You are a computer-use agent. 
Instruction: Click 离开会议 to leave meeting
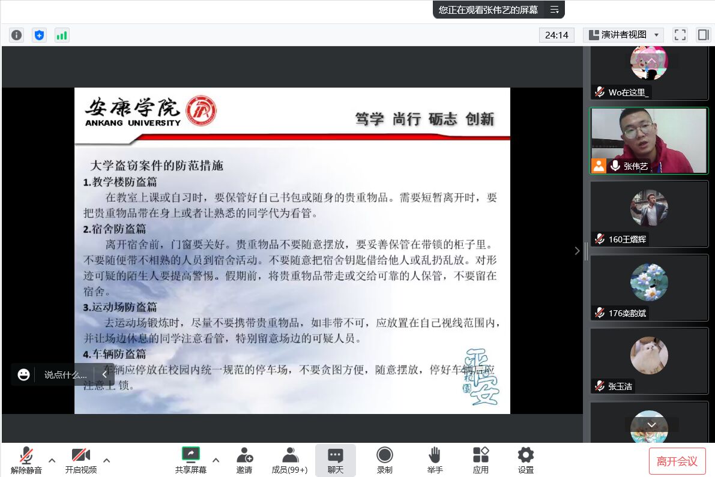[677, 461]
